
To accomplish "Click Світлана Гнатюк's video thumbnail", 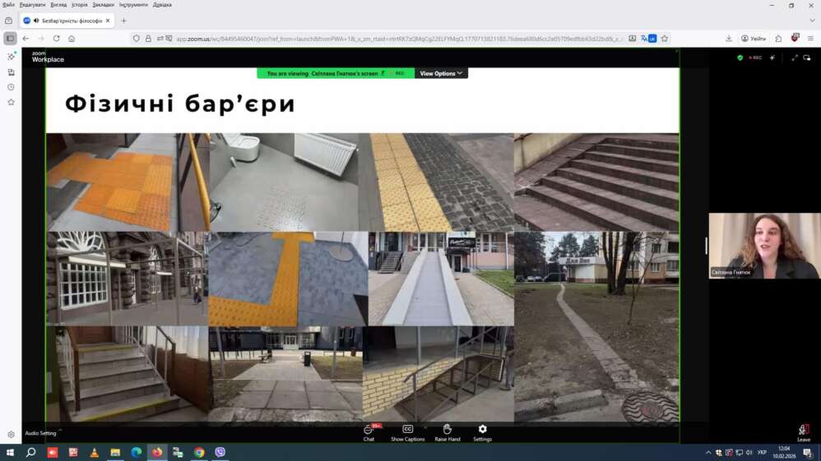I will (x=764, y=246).
